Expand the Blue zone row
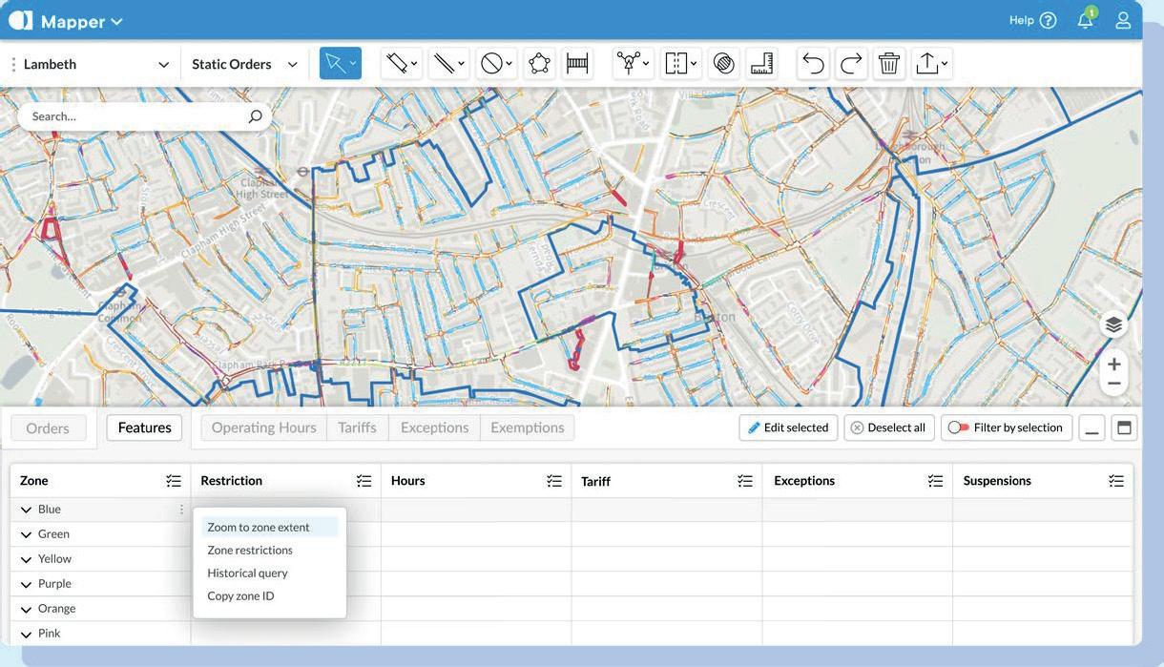This screenshot has height=667, width=1164. tap(26, 510)
